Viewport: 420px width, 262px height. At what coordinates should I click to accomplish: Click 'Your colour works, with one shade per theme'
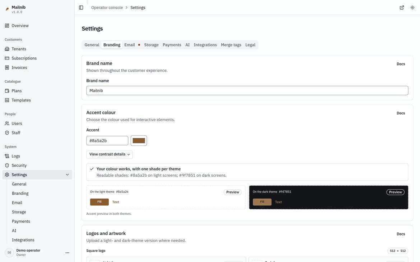click(x=139, y=169)
